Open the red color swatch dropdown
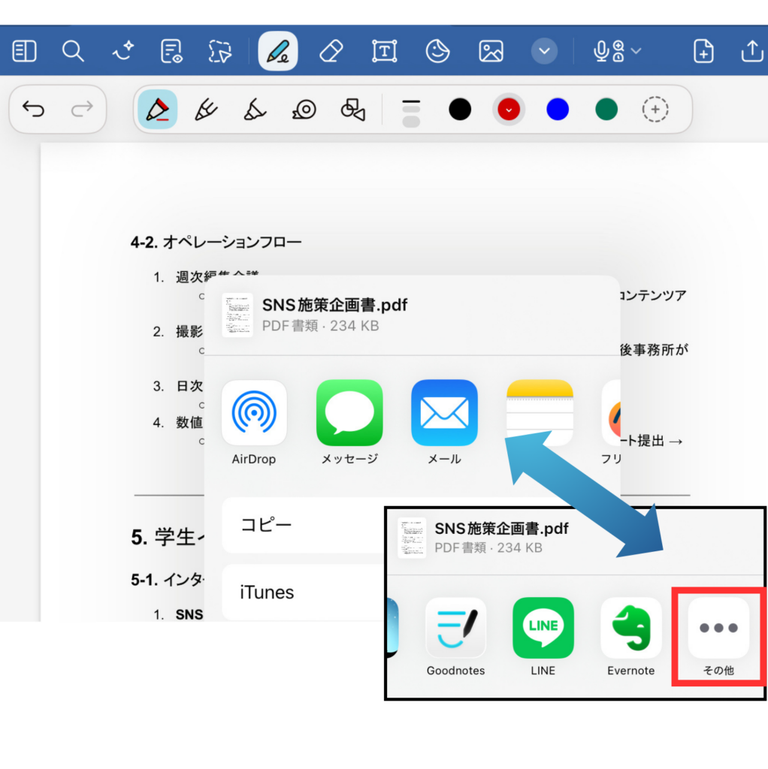 pos(509,110)
